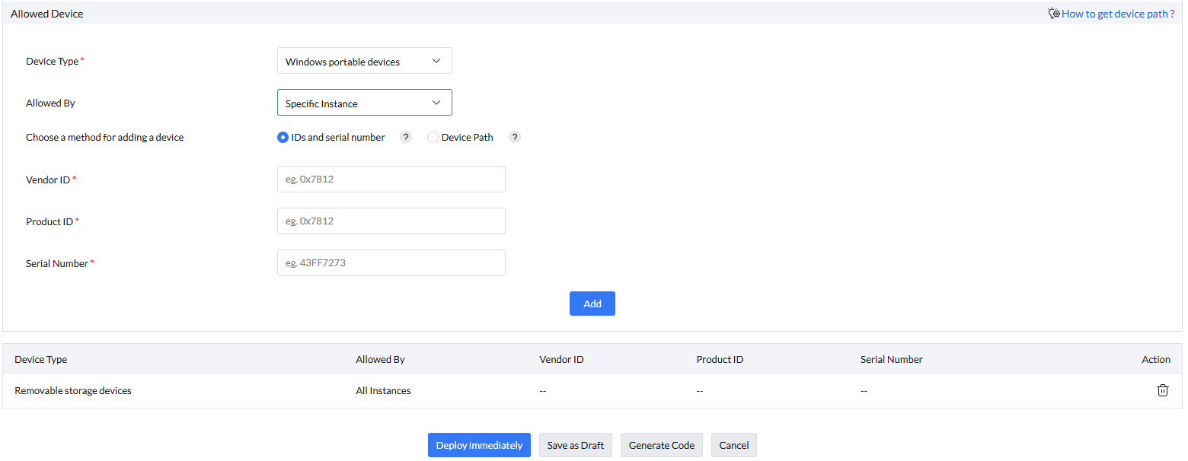Click help icon next to Device Path
This screenshot has height=461, width=1188.
pos(515,138)
